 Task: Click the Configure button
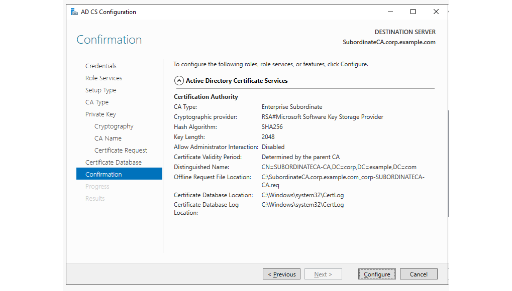(377, 274)
